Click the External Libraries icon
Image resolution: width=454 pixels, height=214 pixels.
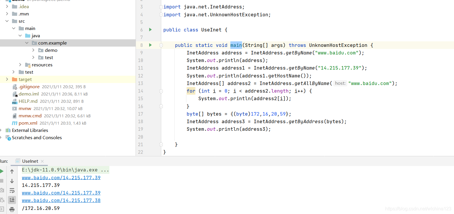[x=8, y=130]
